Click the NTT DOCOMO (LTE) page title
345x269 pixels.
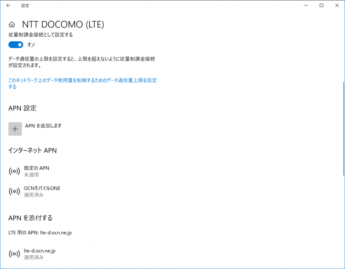point(63,24)
